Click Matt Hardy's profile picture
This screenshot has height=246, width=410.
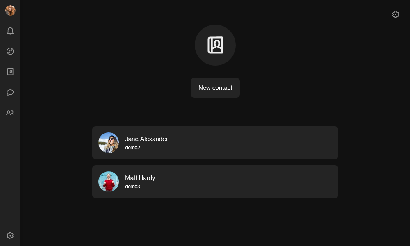[109, 181]
